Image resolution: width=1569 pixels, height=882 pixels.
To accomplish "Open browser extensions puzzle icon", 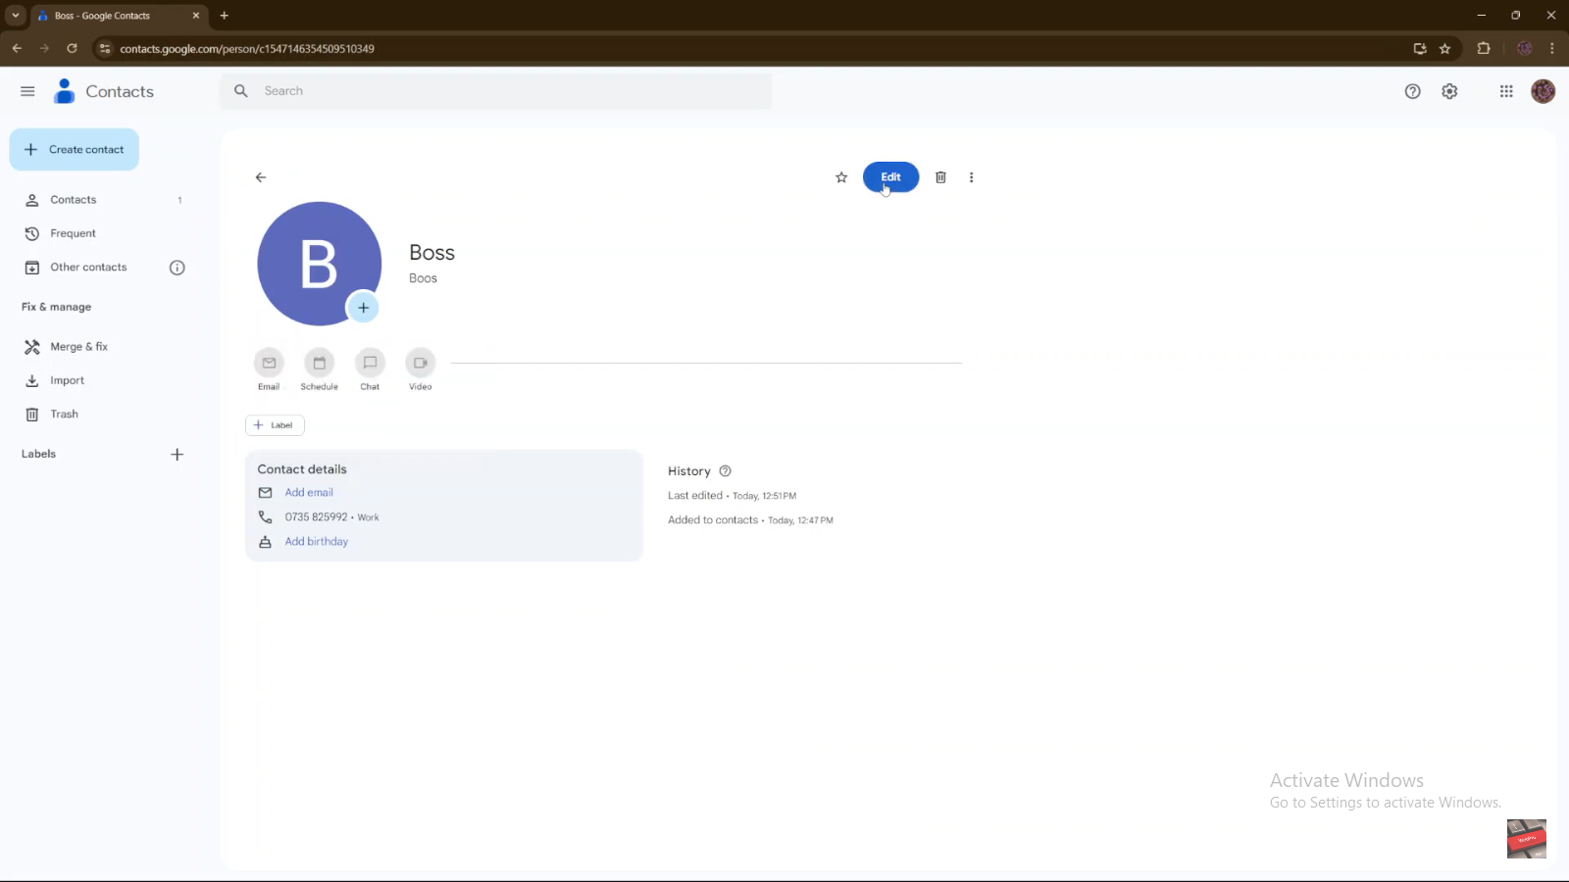I will 1484,48.
